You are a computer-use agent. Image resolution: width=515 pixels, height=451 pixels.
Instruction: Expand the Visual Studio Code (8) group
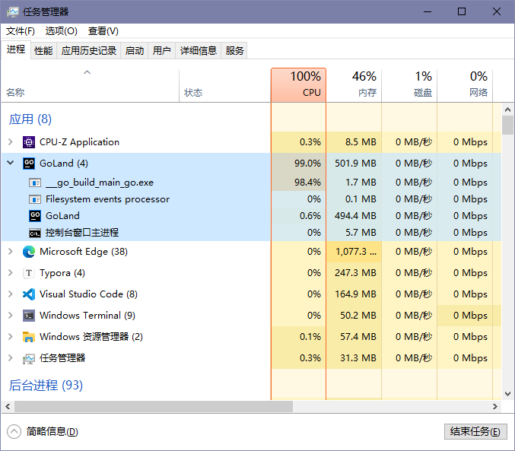click(11, 294)
